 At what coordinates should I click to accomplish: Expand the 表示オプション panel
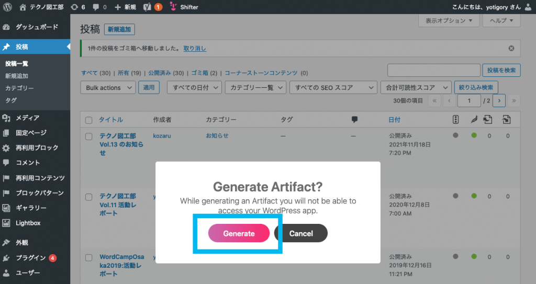tap(449, 20)
